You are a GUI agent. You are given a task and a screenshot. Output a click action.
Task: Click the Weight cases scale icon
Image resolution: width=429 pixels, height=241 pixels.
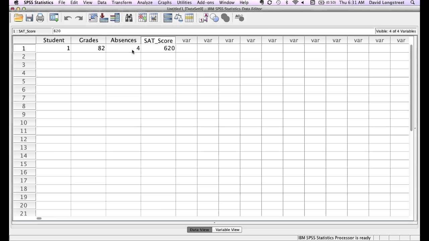point(179,18)
